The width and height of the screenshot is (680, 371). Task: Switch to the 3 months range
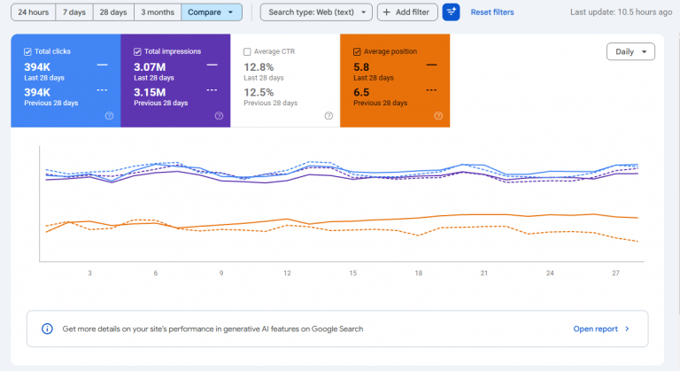[x=158, y=12]
